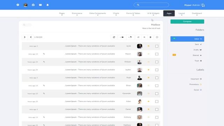Toggle the star on William's mail
The height and width of the screenshot is (126, 224).
pos(148,62)
